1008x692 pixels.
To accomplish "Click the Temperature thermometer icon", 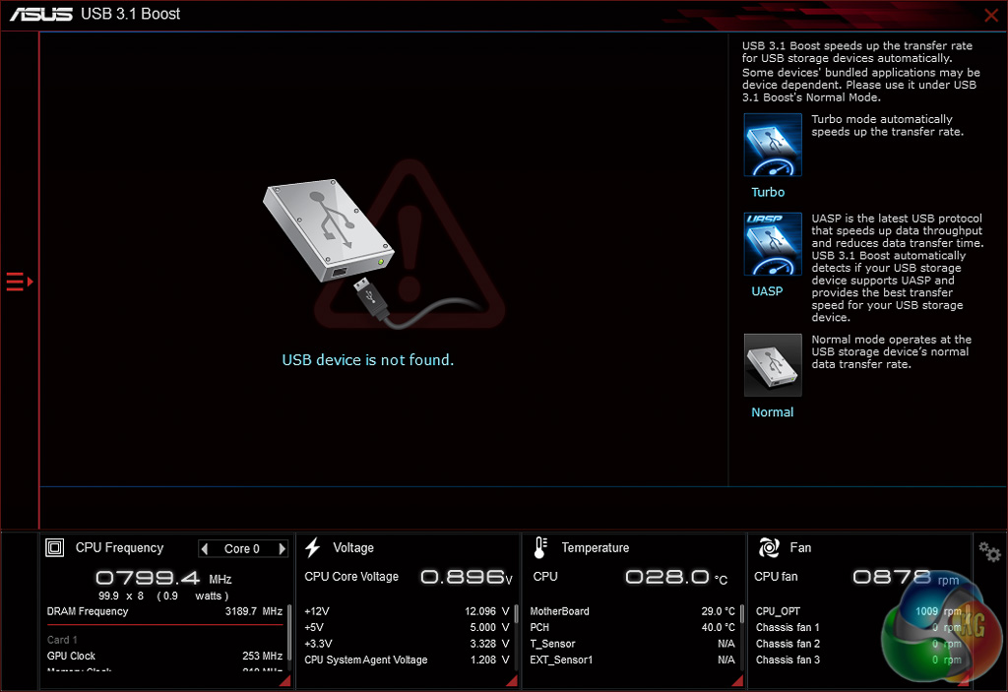I will [540, 548].
